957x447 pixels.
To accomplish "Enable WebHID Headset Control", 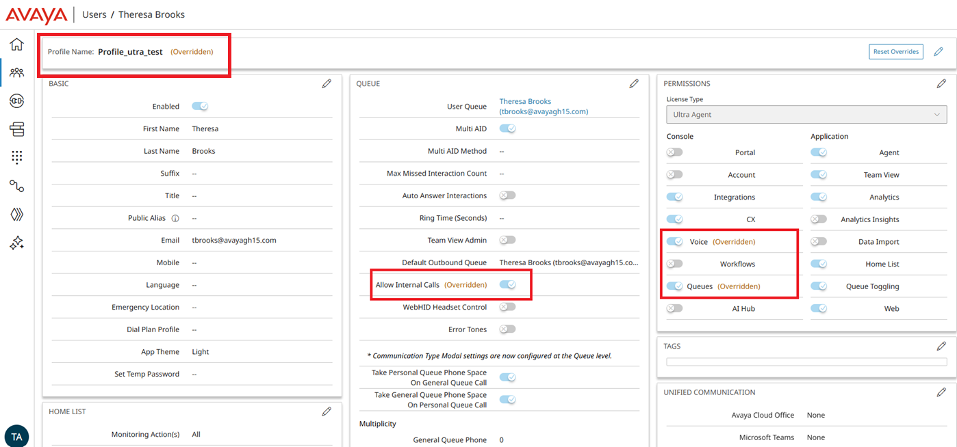I will coord(507,307).
